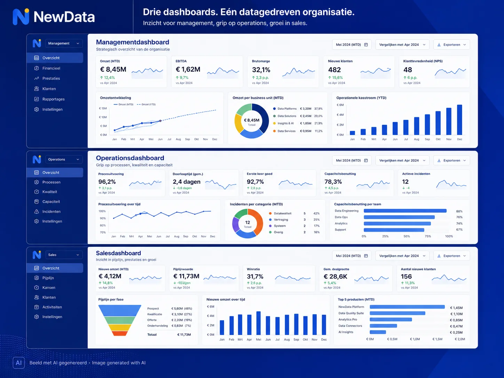Click Financieel icon in Management sidebar
The image size is (504, 378).
(x=37, y=68)
